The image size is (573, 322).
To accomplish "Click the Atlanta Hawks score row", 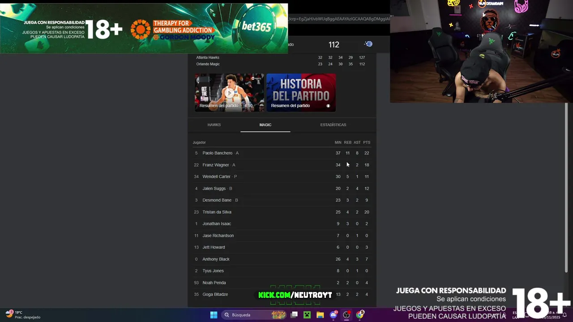I will pos(281,57).
